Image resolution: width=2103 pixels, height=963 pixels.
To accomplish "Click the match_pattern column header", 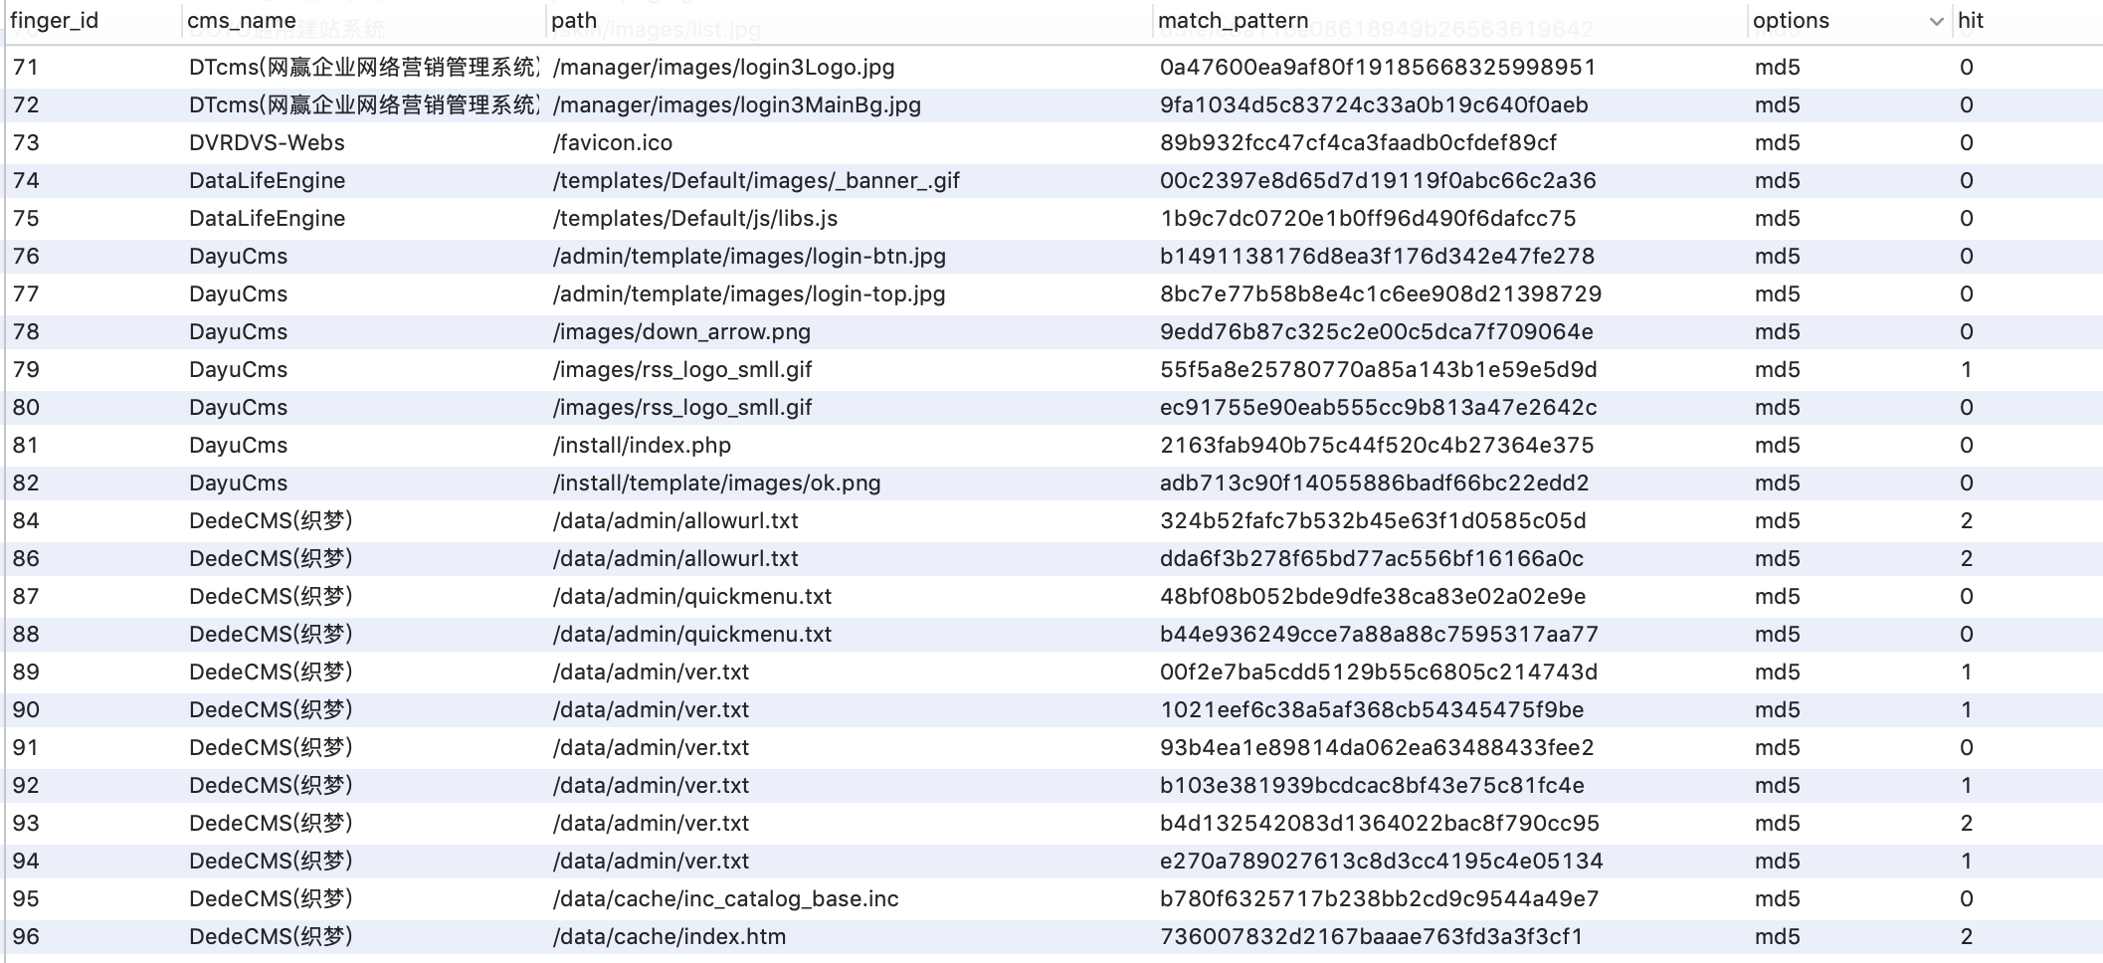I will 1233,21.
